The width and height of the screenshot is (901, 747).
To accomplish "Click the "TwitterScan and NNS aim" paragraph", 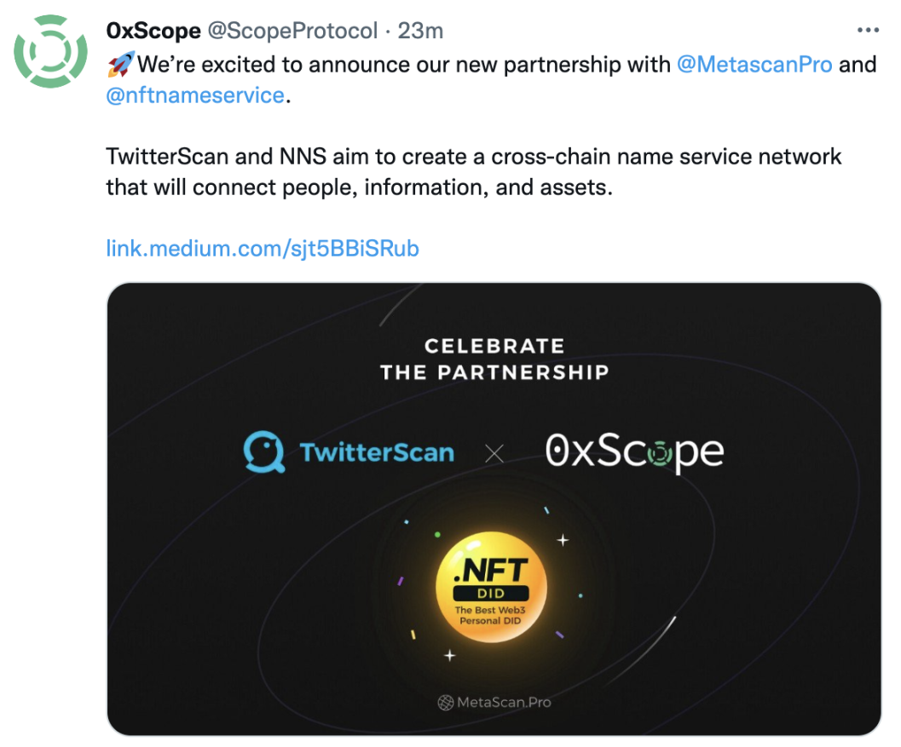I will pyautogui.click(x=473, y=172).
